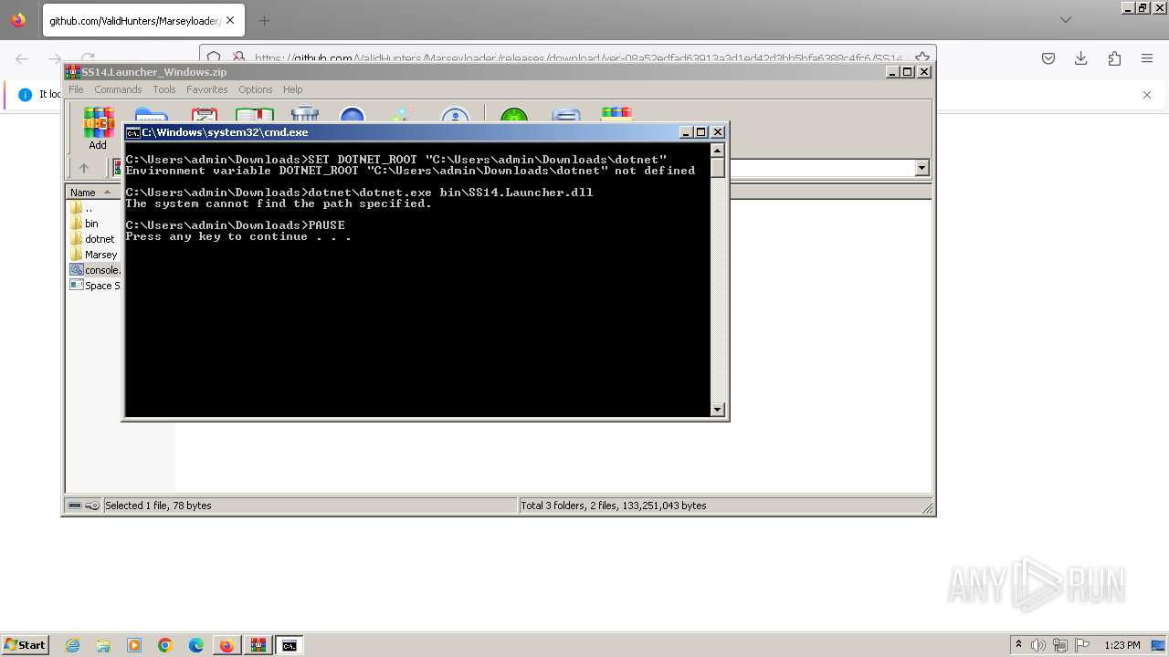Open the Tools menu in WinRAR
Screen dimensions: 1169x657
click(x=164, y=89)
